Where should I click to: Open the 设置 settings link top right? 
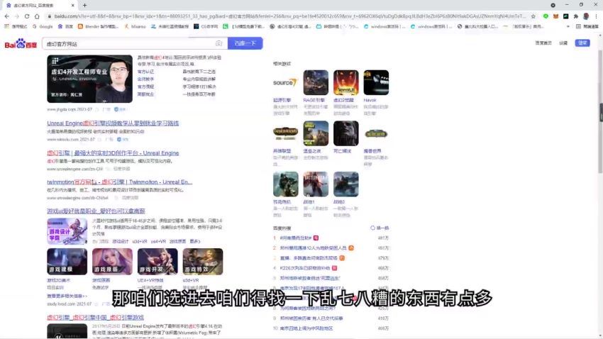563,43
